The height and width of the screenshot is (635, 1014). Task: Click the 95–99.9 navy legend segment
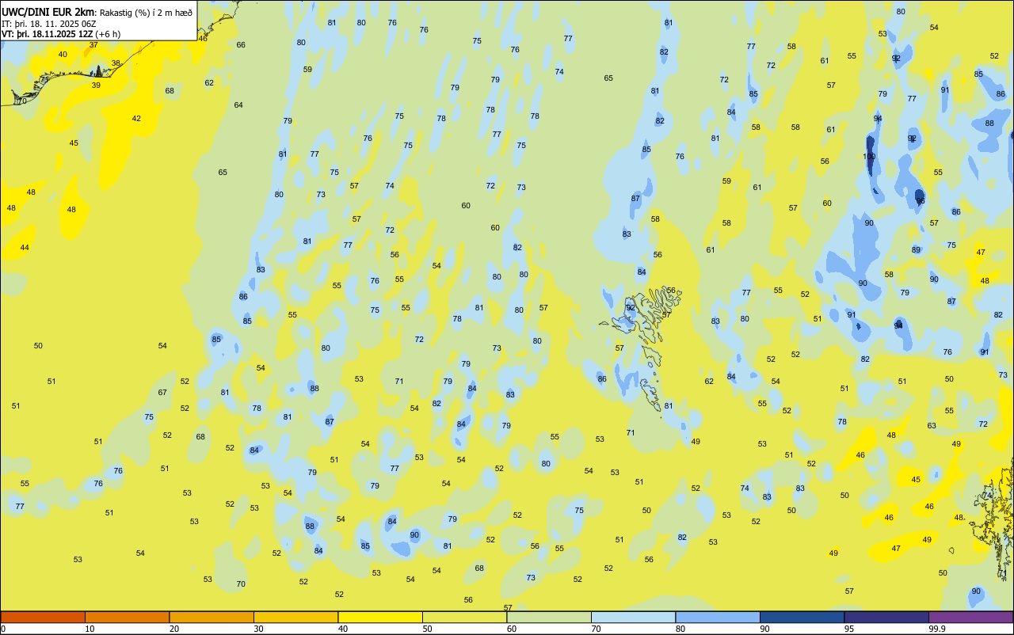tap(886, 617)
